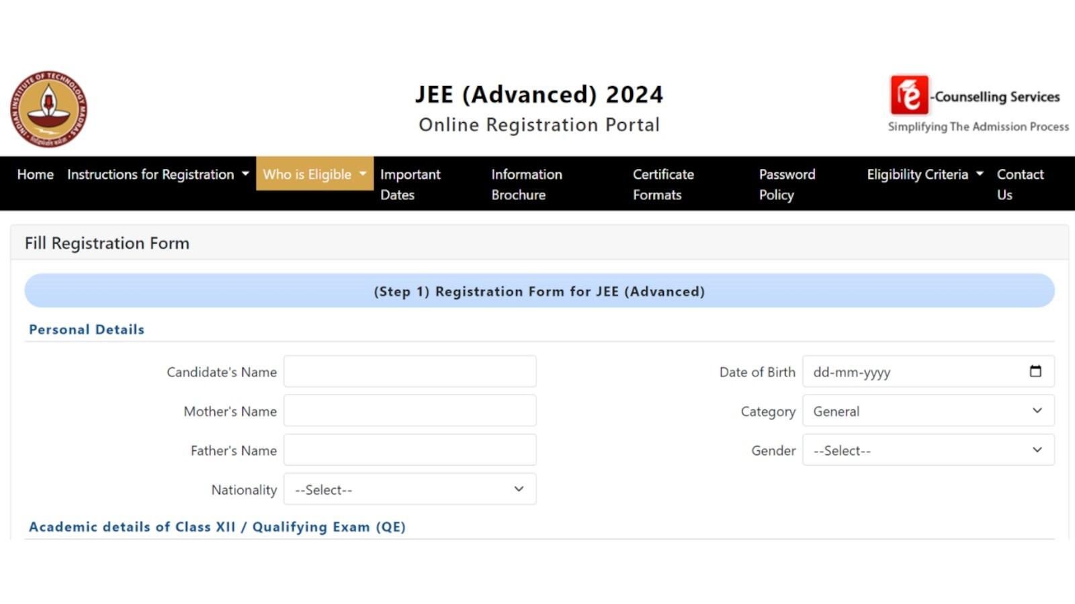Select the Home menu item
Screen dimensions: 1075x604
click(35, 174)
